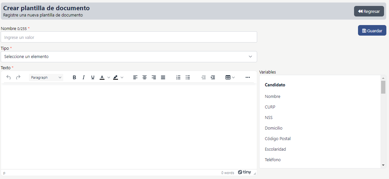This screenshot has width=389, height=179.
Task: Align text to the left
Action: coord(135,77)
